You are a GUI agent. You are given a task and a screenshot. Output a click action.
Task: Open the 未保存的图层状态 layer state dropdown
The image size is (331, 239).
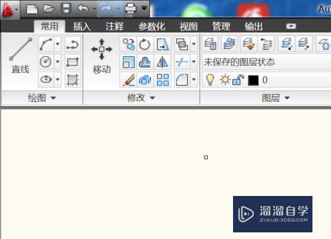pyautogui.click(x=266, y=62)
